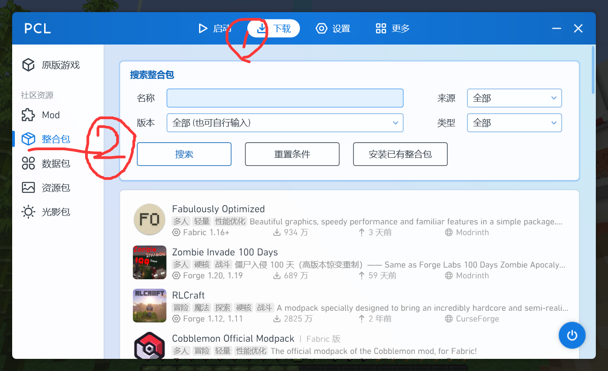608x371 pixels.
Task: Click the Fabulously Optimized modpack icon
Action: click(x=150, y=219)
